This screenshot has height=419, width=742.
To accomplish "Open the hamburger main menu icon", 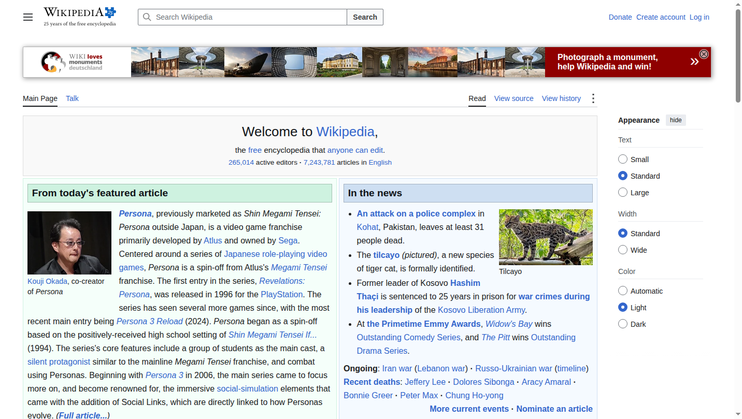I will [28, 17].
